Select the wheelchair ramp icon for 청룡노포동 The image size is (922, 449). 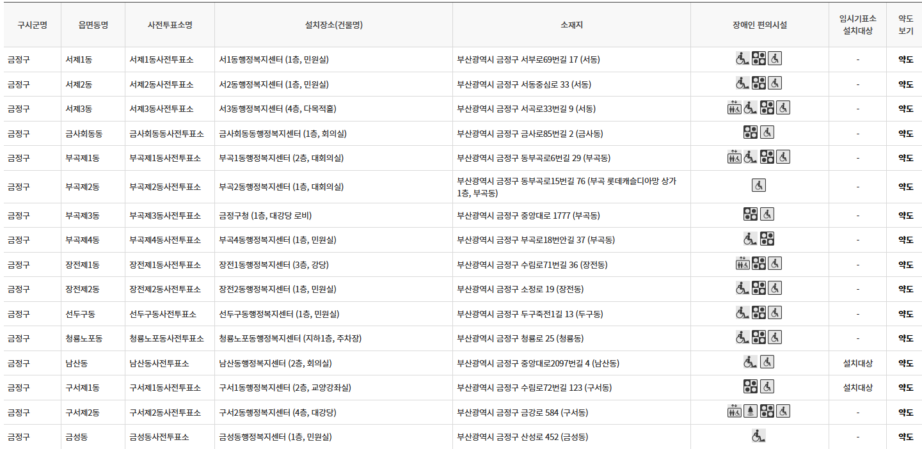(742, 337)
